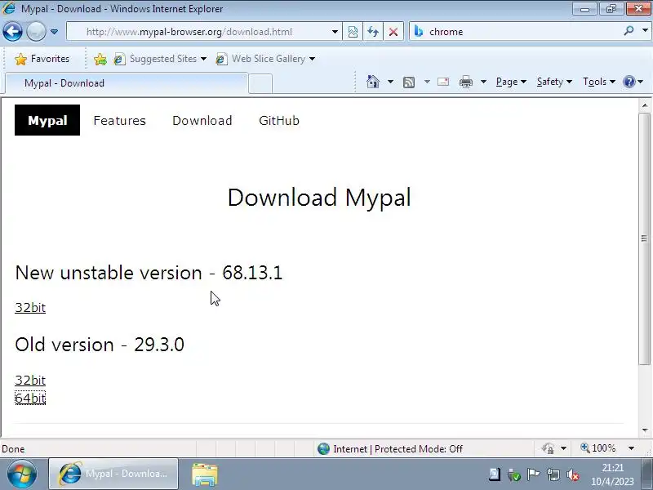
Task: Click the Forward navigation button
Action: click(x=36, y=32)
